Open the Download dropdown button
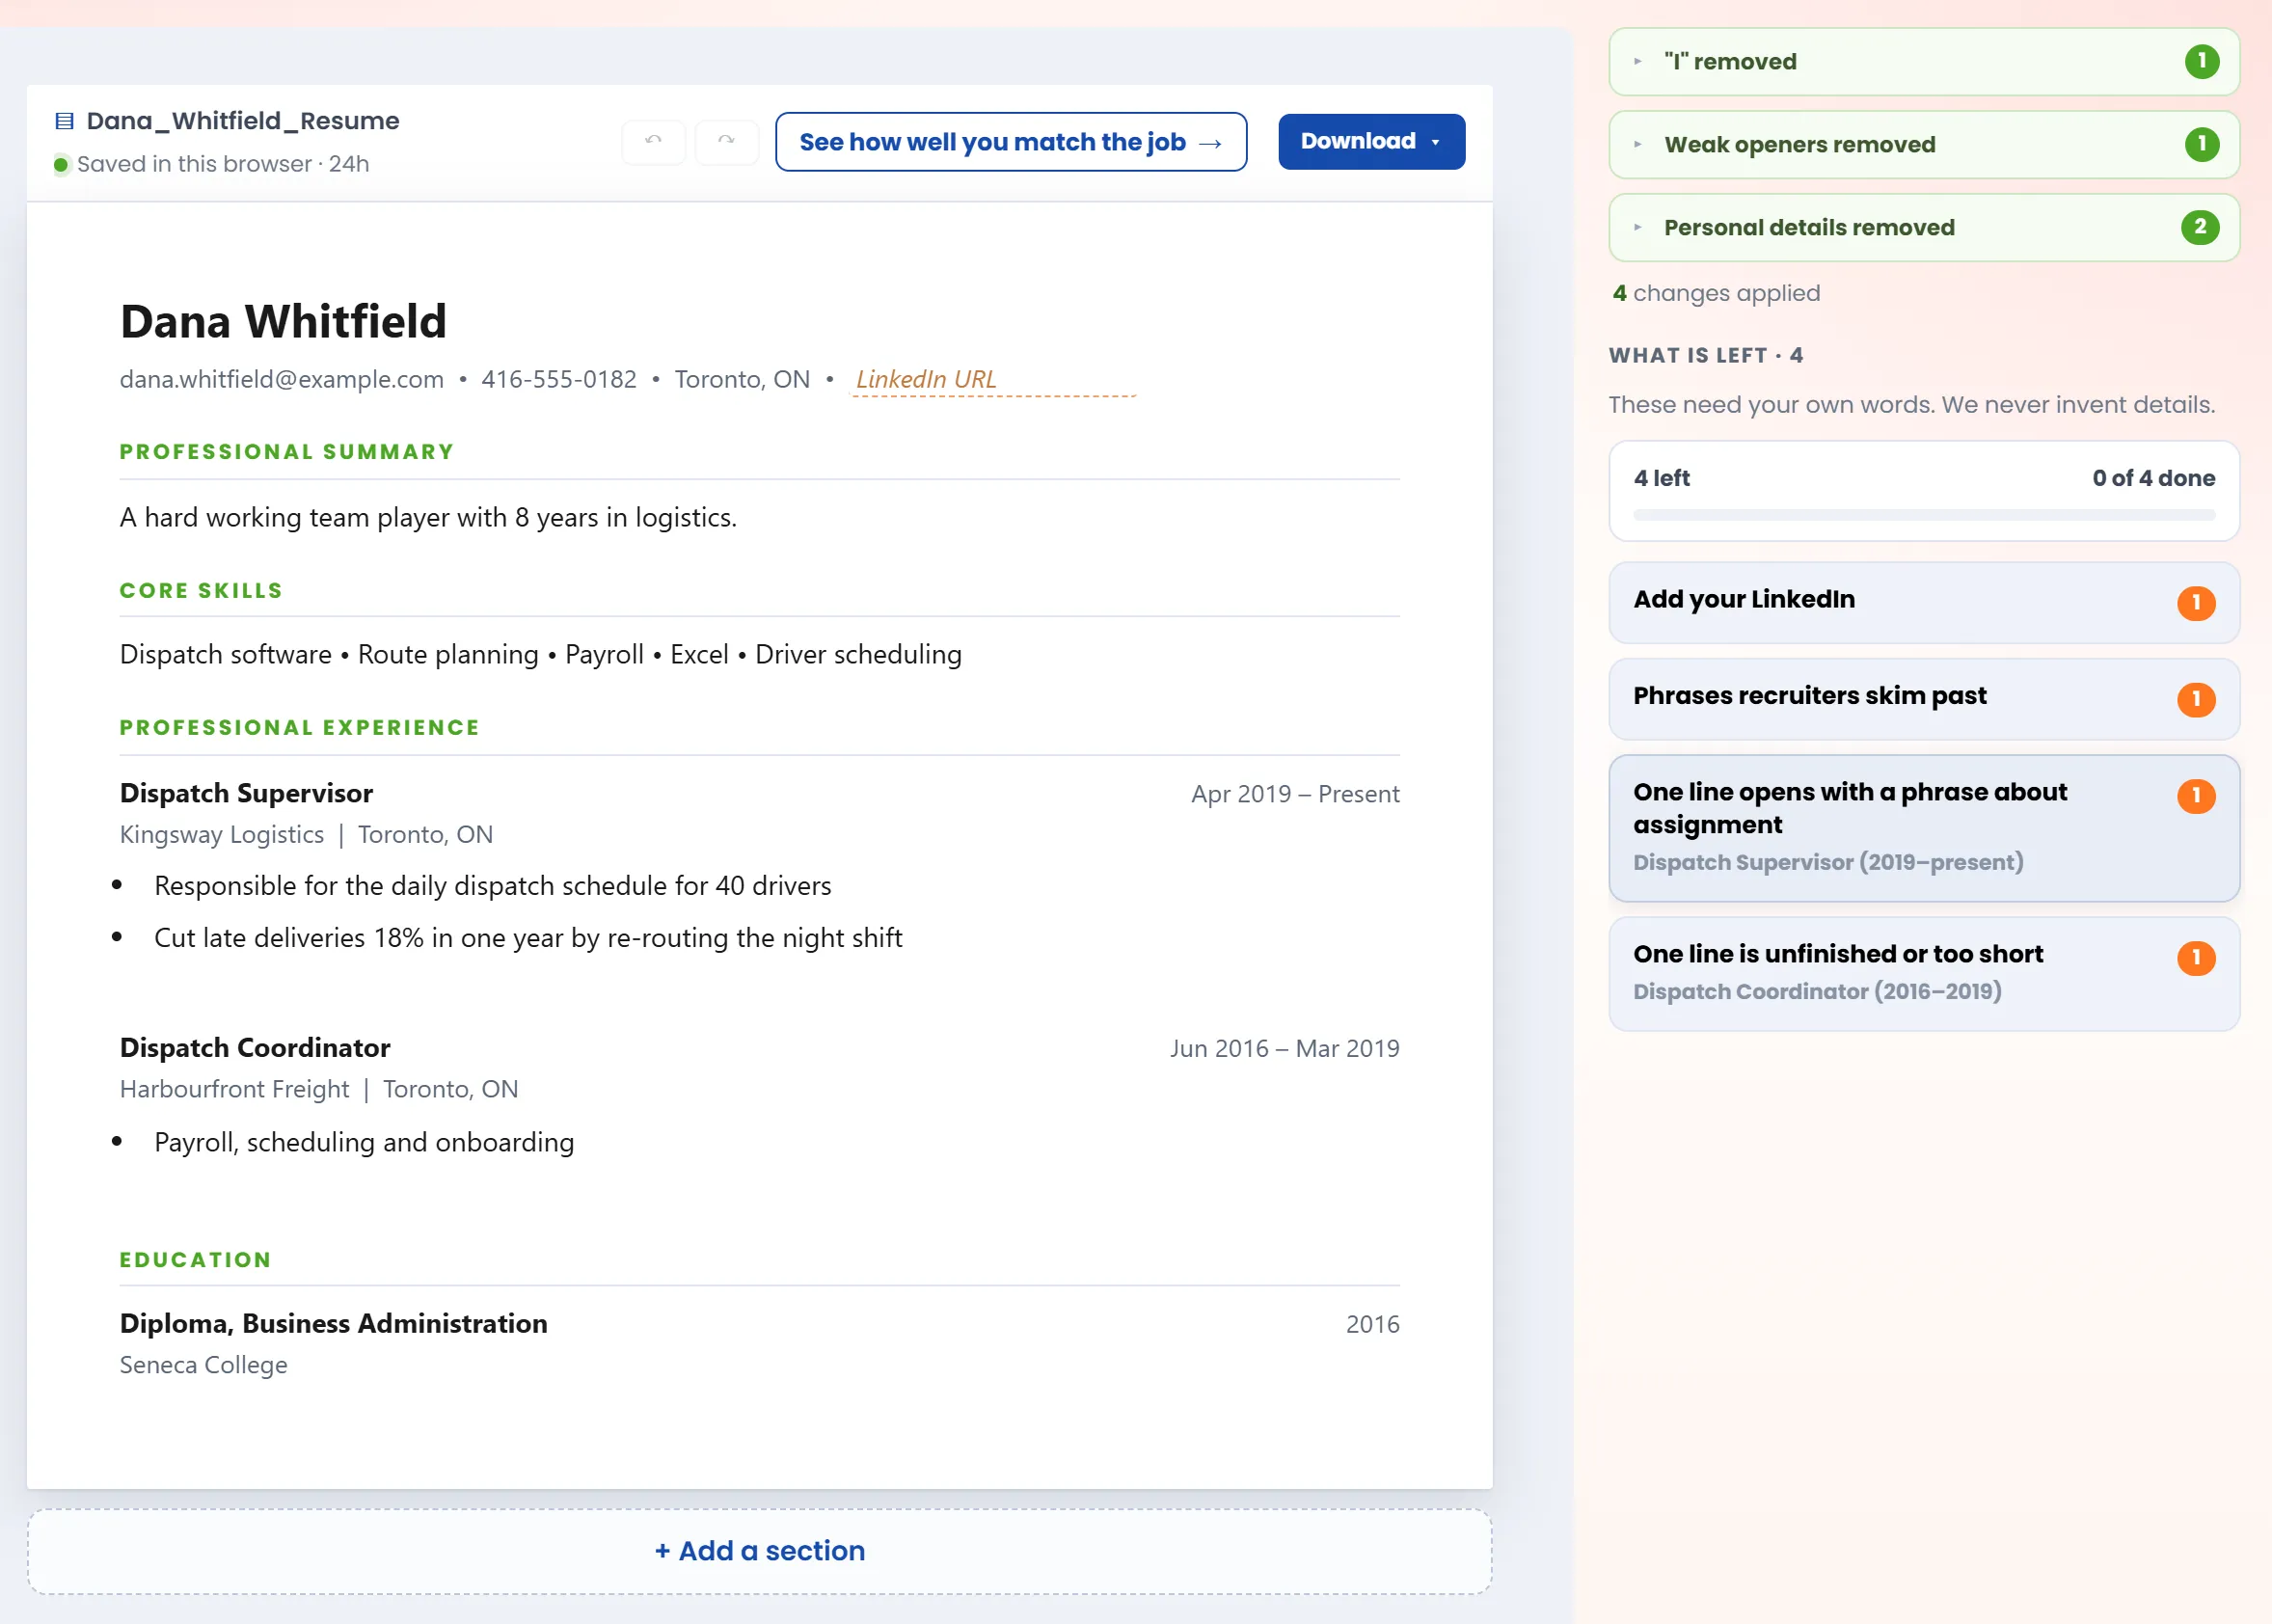This screenshot has height=1624, width=2272. (x=1371, y=142)
